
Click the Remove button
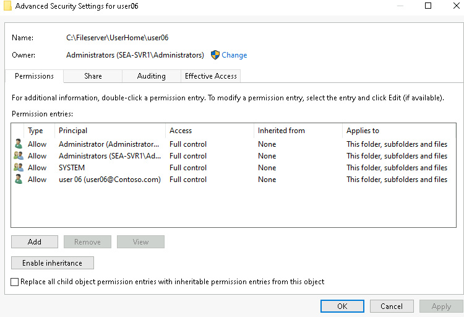pyautogui.click(x=88, y=241)
